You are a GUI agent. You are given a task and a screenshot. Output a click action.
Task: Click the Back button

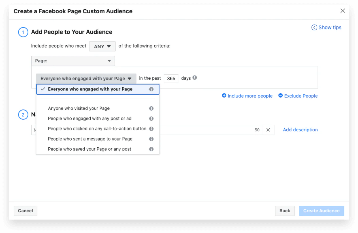pos(285,211)
